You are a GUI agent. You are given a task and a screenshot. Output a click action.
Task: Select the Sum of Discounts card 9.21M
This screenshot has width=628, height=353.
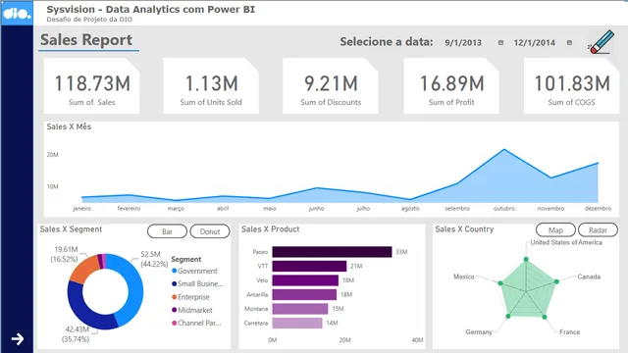[x=331, y=85]
